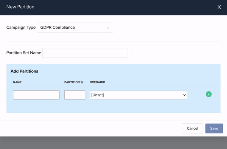Click the "PARTITION %" column header

[74, 82]
